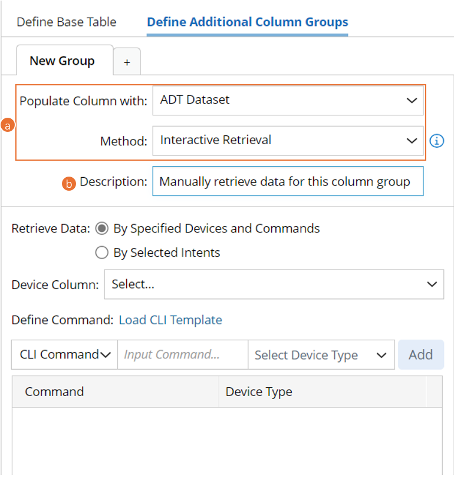Open the Populate Column with dropdown

pyautogui.click(x=288, y=100)
